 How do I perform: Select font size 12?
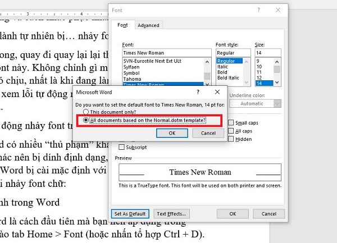coord(265,77)
